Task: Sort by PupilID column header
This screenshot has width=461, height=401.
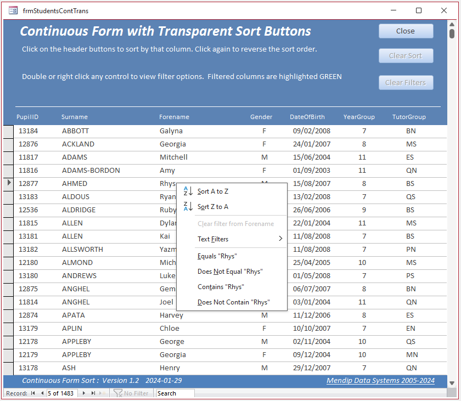Action: pyautogui.click(x=27, y=117)
